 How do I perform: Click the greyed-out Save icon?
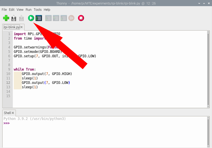pos(22,18)
